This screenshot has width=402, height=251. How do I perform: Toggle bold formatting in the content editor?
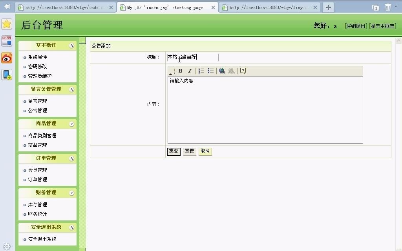(180, 71)
